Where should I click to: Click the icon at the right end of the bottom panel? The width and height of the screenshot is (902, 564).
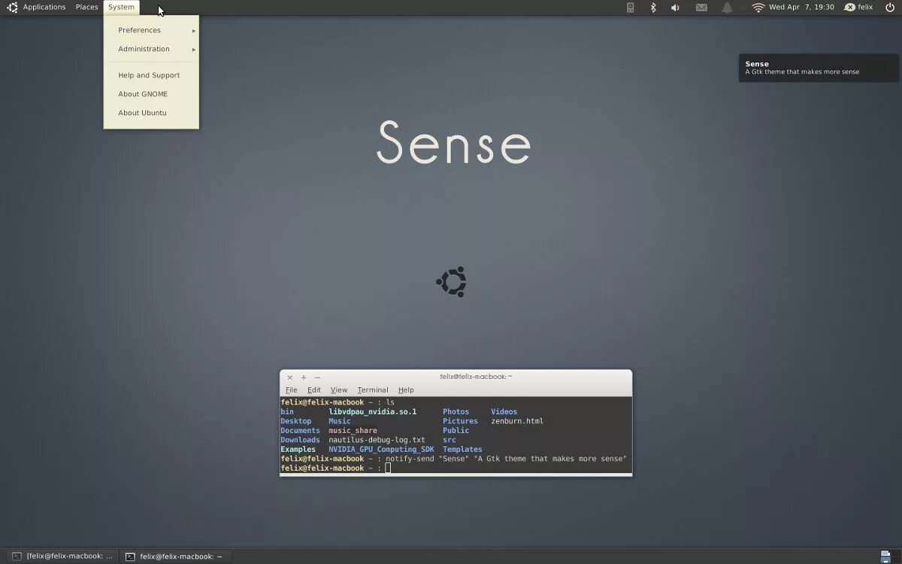[x=885, y=556]
